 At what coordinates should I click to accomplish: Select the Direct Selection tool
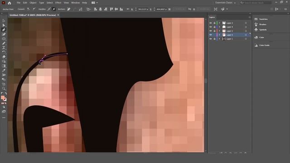click(4, 25)
